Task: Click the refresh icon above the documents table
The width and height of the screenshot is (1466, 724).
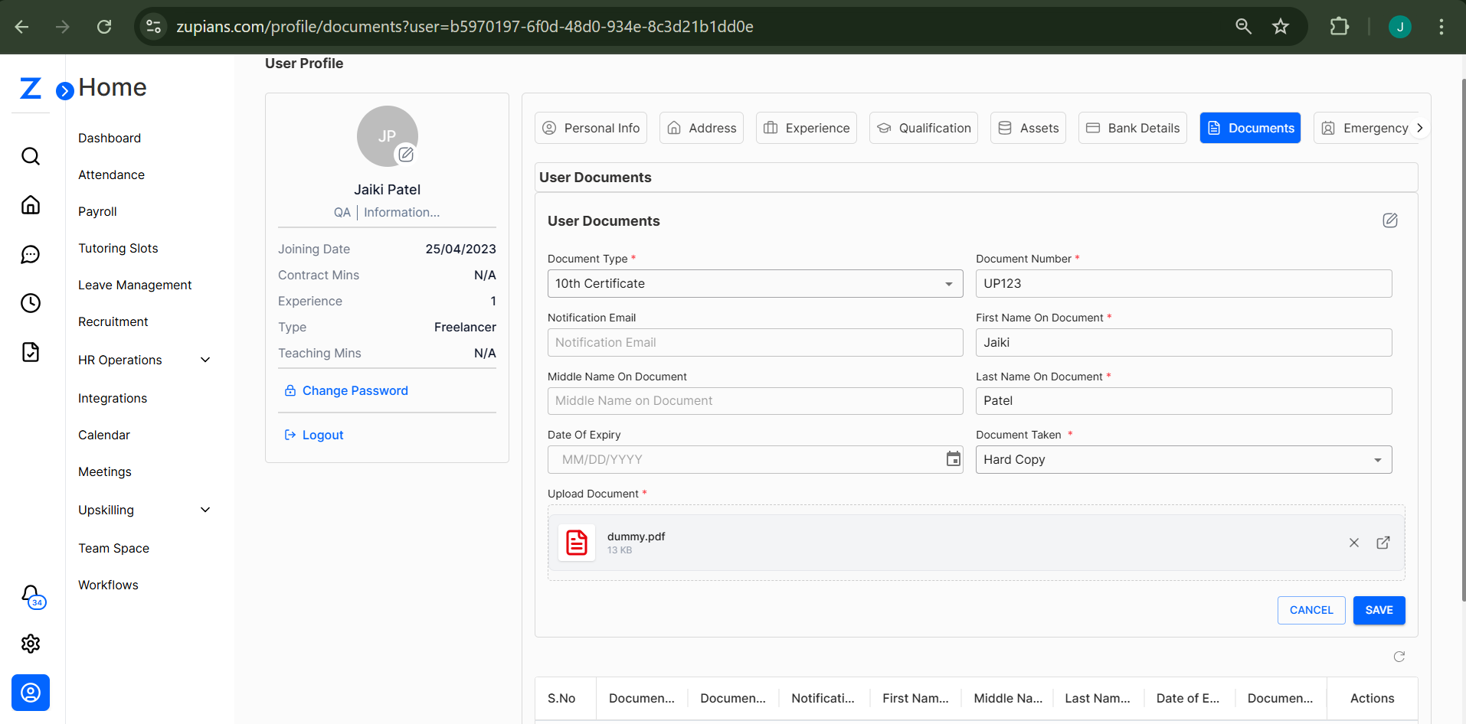Action: [x=1399, y=657]
